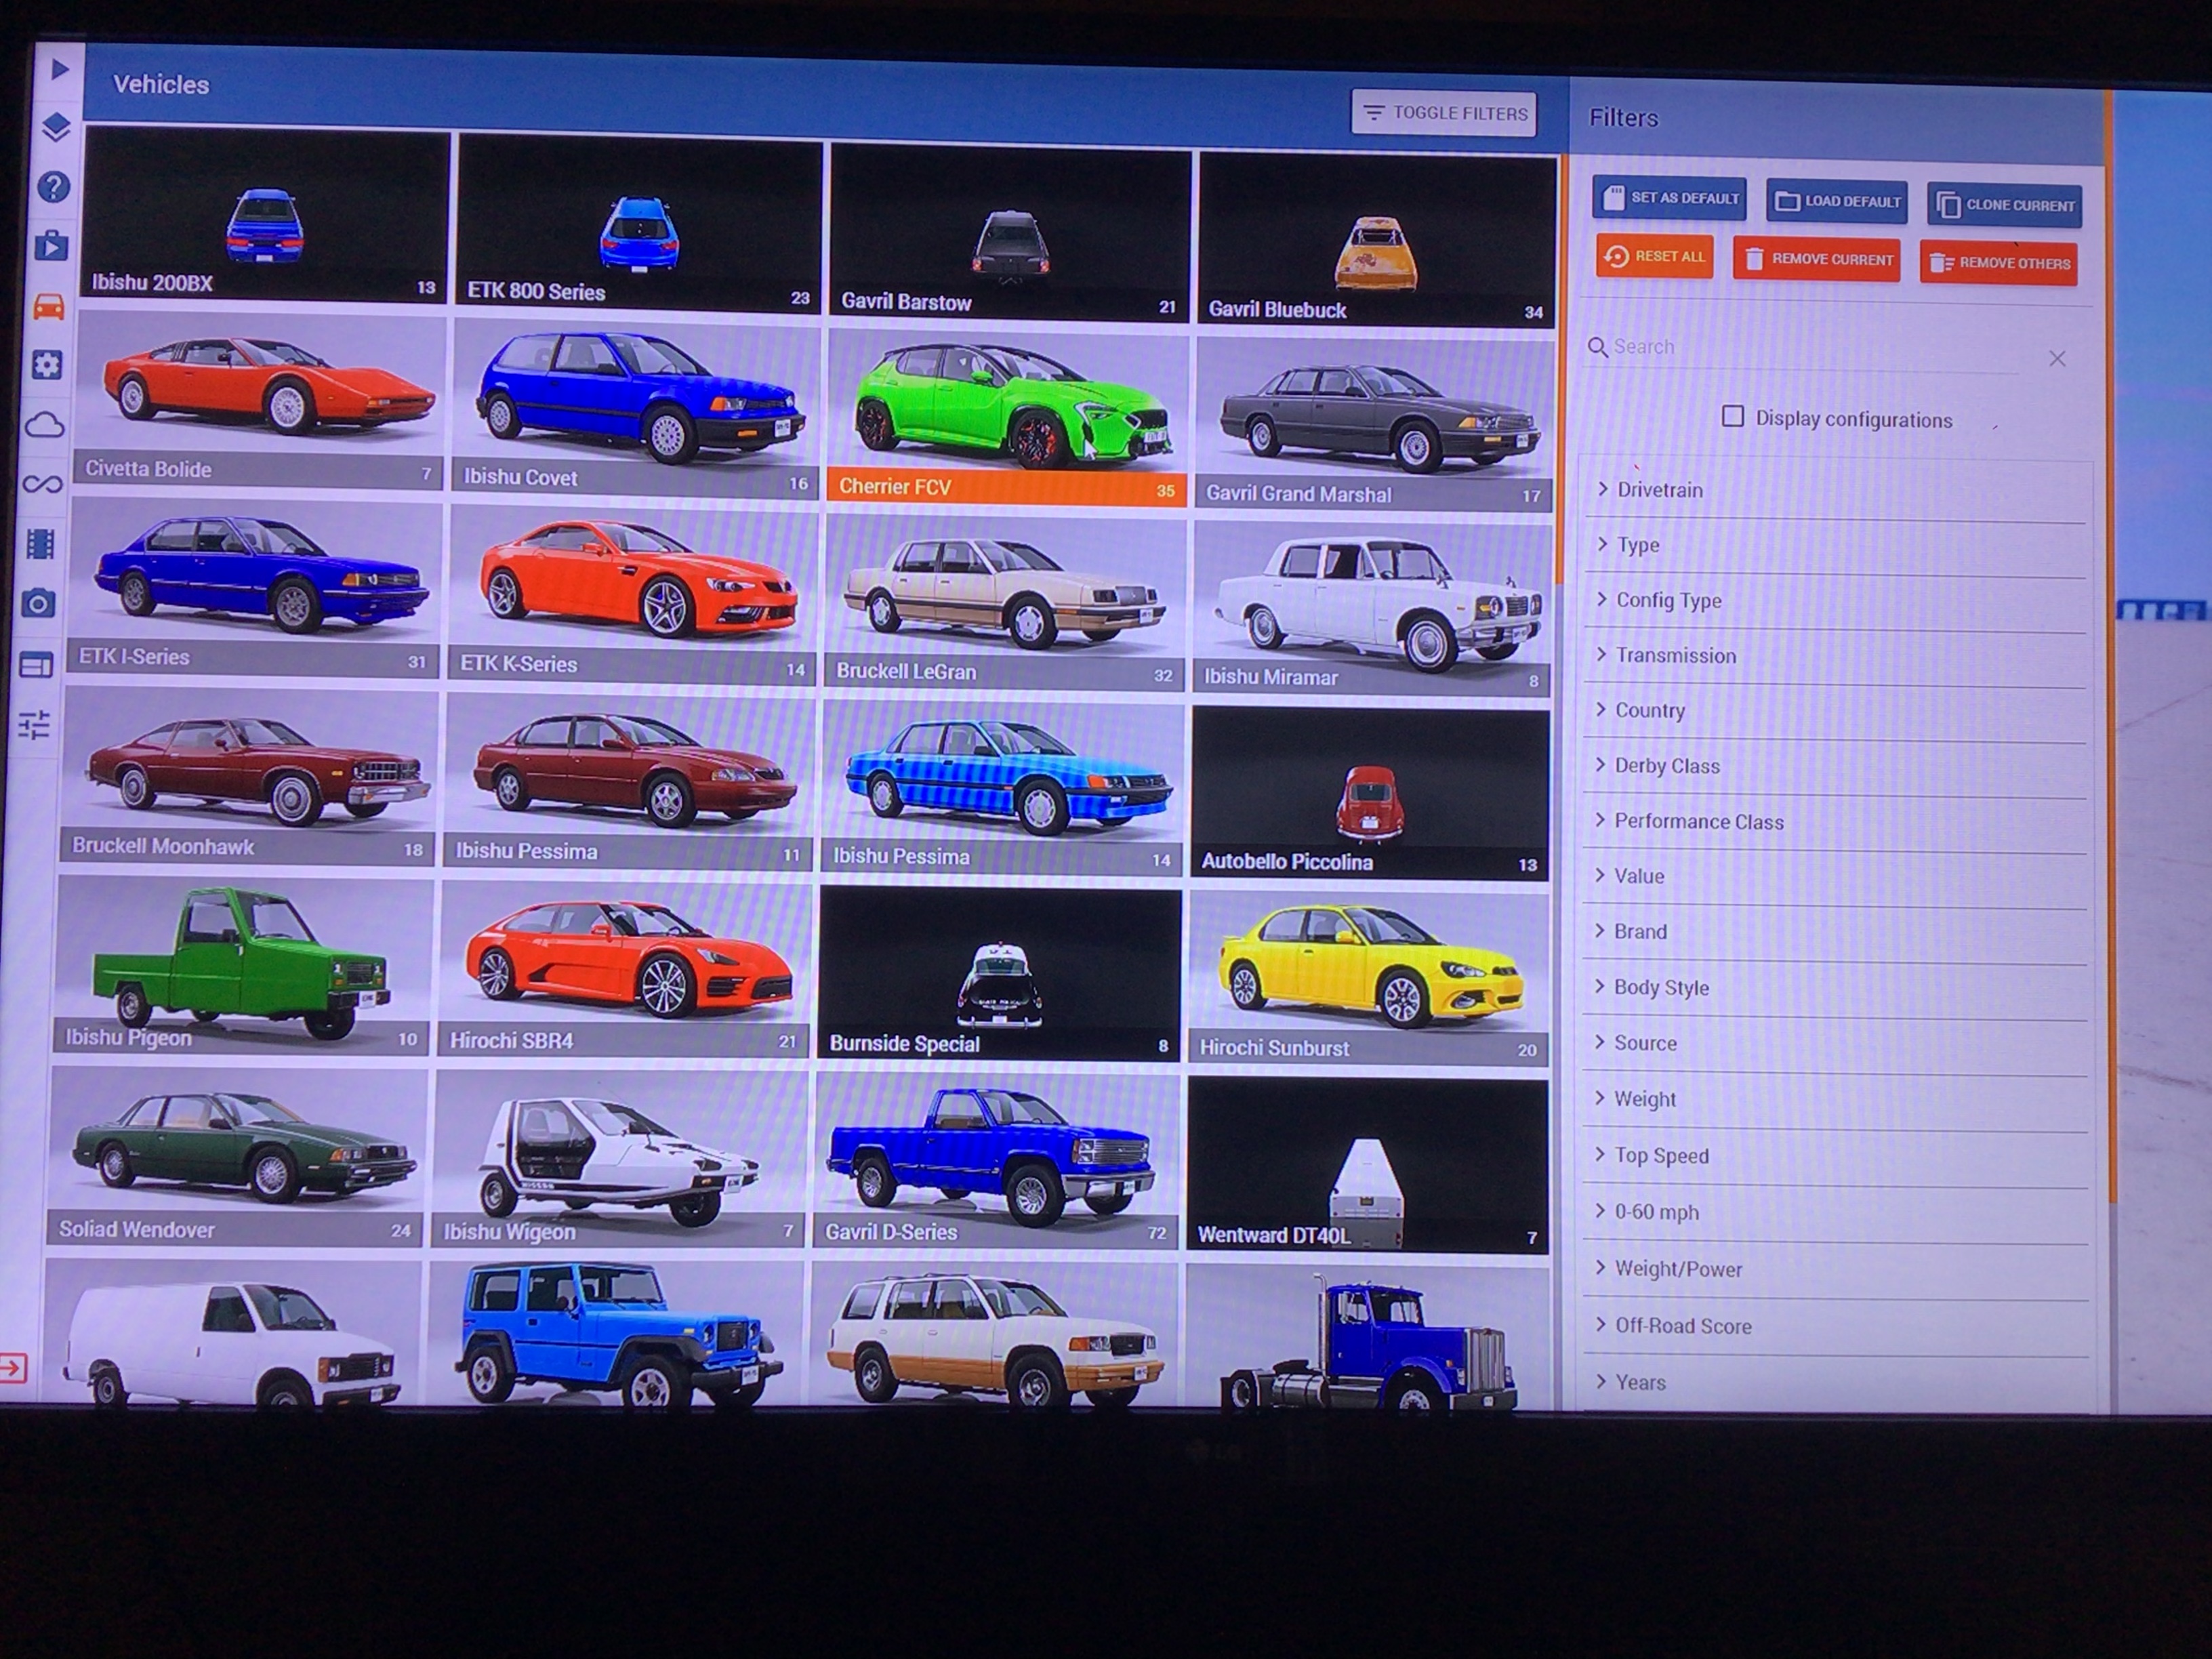The width and height of the screenshot is (2212, 1659).
Task: Open the vehicles car icon in sidebar
Action: [49, 306]
